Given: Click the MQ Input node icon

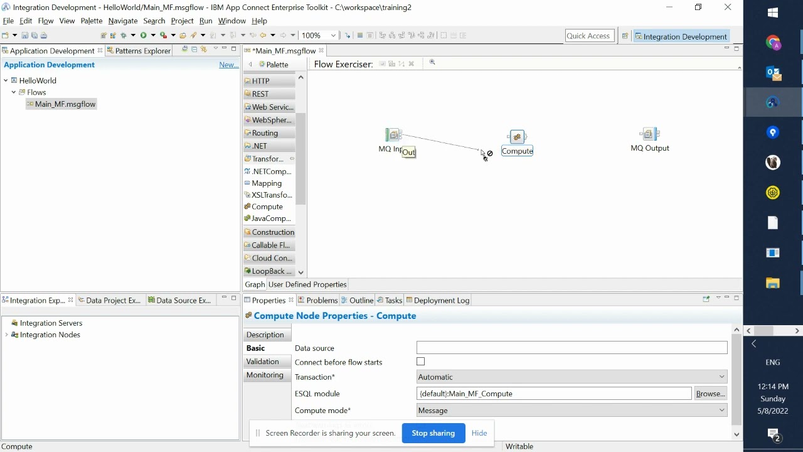Looking at the screenshot, I should [393, 135].
